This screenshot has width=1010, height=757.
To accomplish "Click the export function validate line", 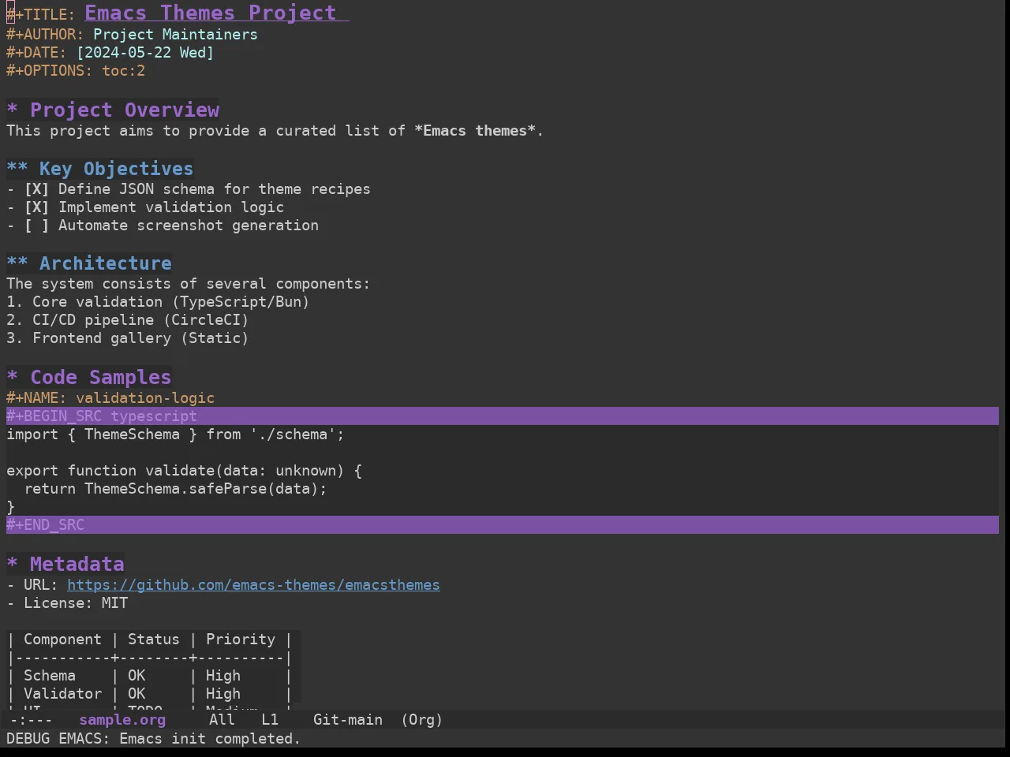I will (184, 471).
